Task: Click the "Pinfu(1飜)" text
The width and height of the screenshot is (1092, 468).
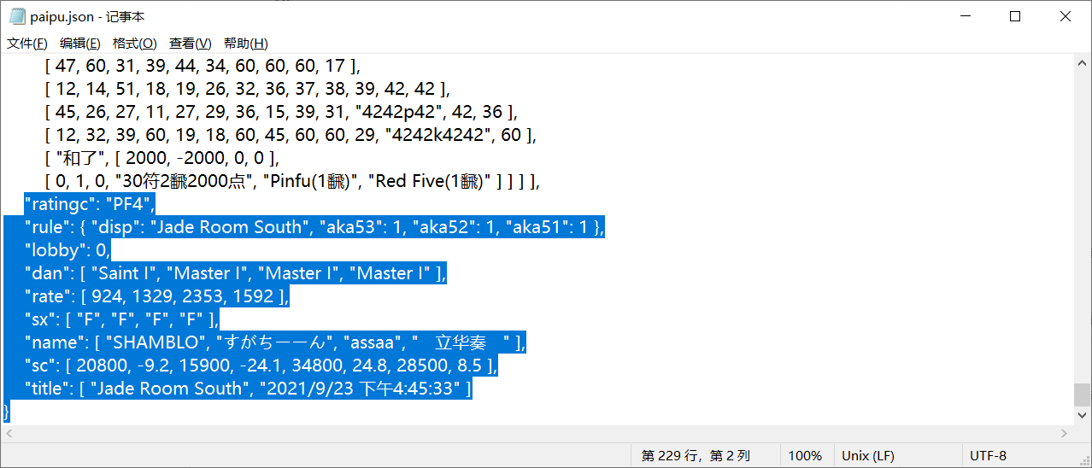Action: tap(316, 181)
